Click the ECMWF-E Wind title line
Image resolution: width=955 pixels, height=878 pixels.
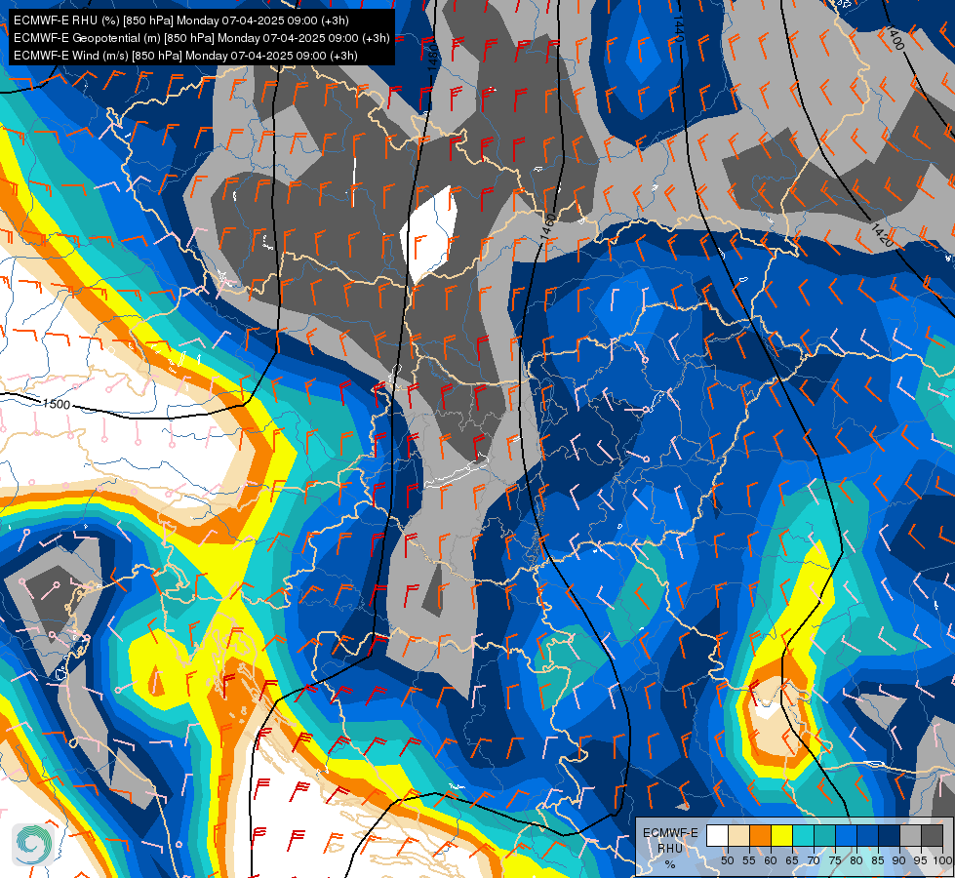point(185,56)
